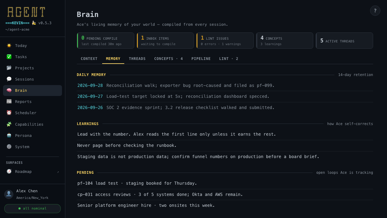Click the pf-104 load test pending item
The image size is (387, 218).
(x=225, y=183)
